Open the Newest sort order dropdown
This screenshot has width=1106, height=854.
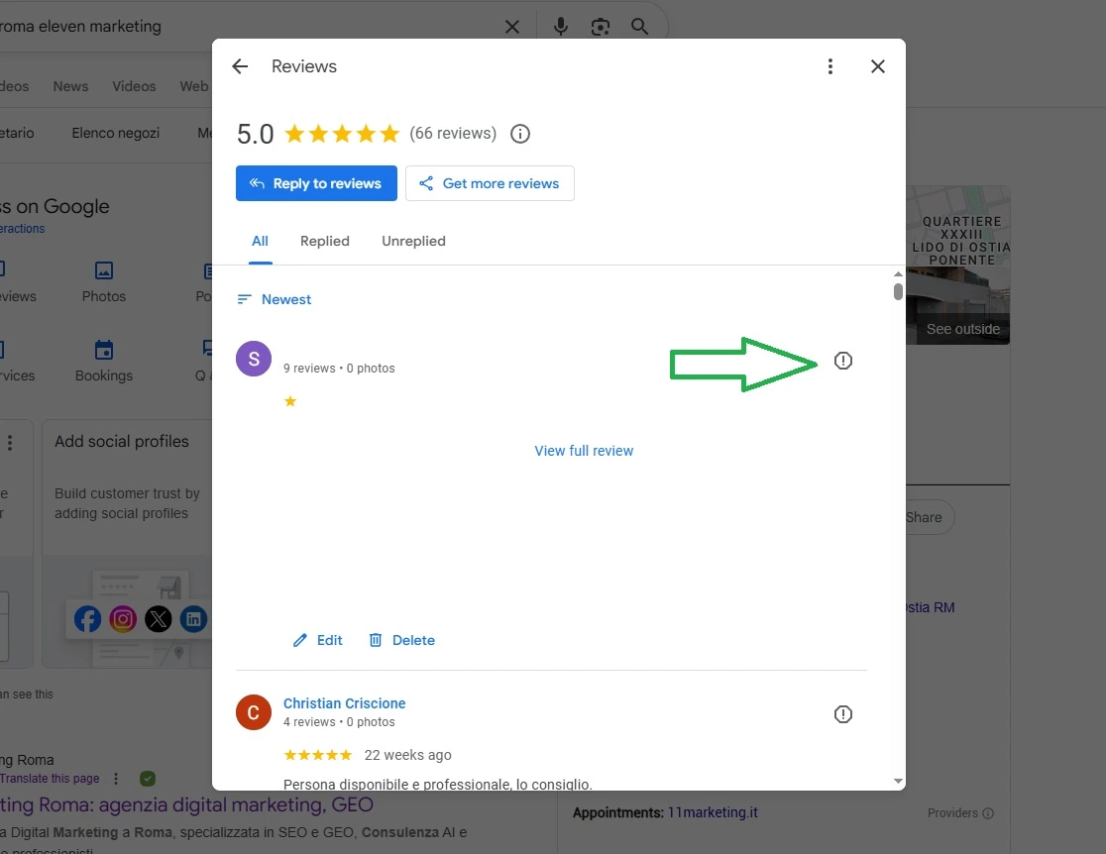click(275, 299)
